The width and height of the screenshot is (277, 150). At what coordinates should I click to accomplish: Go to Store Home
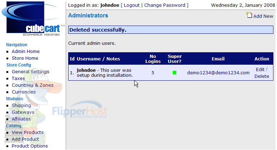click(25, 58)
